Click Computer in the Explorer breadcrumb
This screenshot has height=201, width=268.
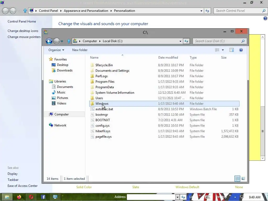pyautogui.click(x=90, y=41)
